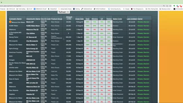
Task: Open the OCCULUS bookmarks folder
Action: [11, 9]
